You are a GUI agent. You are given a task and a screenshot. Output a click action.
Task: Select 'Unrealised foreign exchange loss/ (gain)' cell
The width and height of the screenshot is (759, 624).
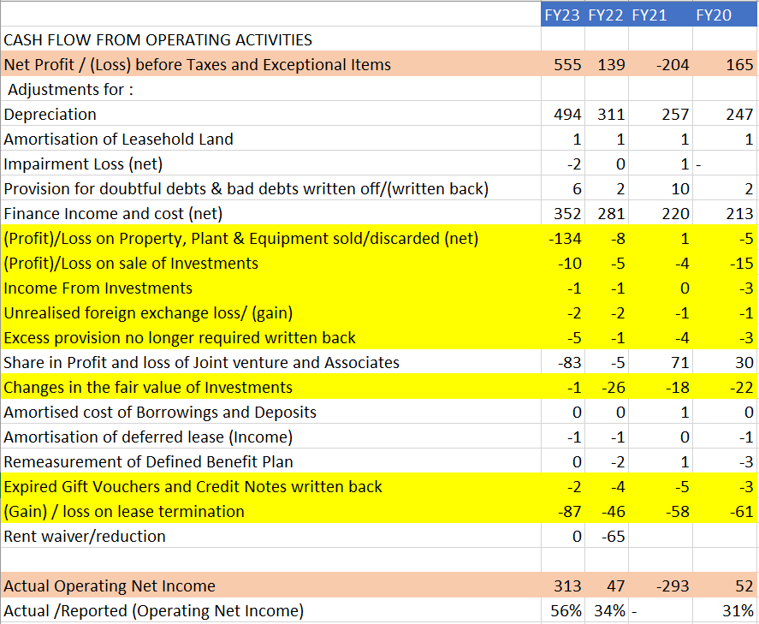pyautogui.click(x=154, y=312)
